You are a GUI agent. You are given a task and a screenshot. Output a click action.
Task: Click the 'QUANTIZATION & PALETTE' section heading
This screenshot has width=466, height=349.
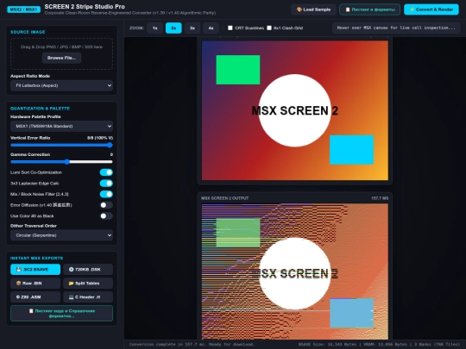click(x=40, y=109)
